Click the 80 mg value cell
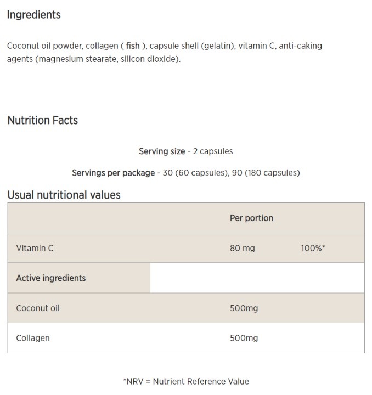The width and height of the screenshot is (372, 395). click(x=243, y=248)
